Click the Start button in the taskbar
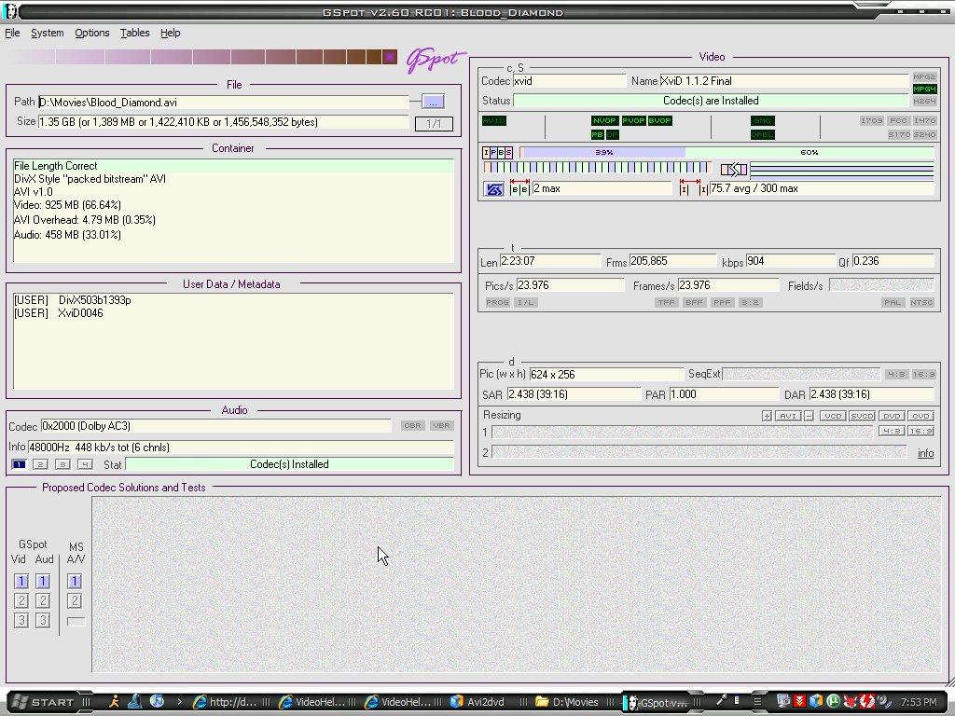 [x=47, y=702]
